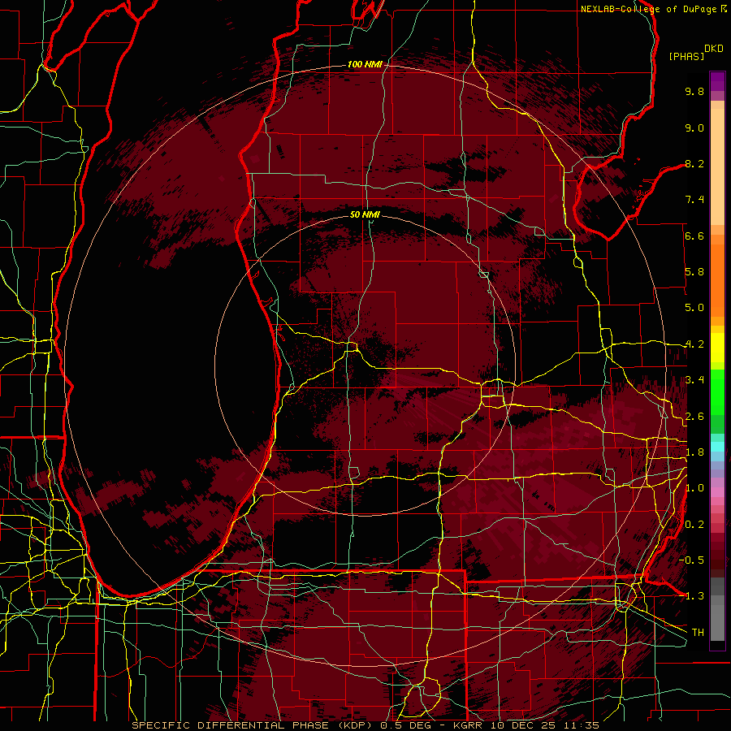Click the 2.6 value on the scale
Image resolution: width=731 pixels, height=731 pixels.
click(694, 417)
